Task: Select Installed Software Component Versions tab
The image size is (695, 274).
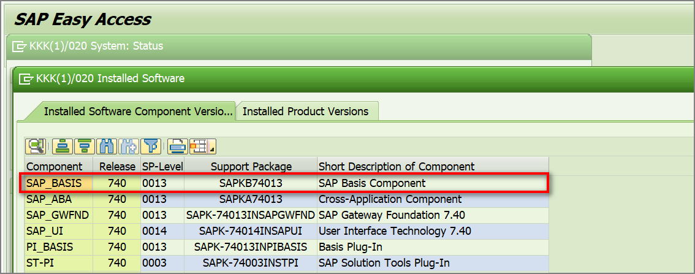Action: click(138, 112)
